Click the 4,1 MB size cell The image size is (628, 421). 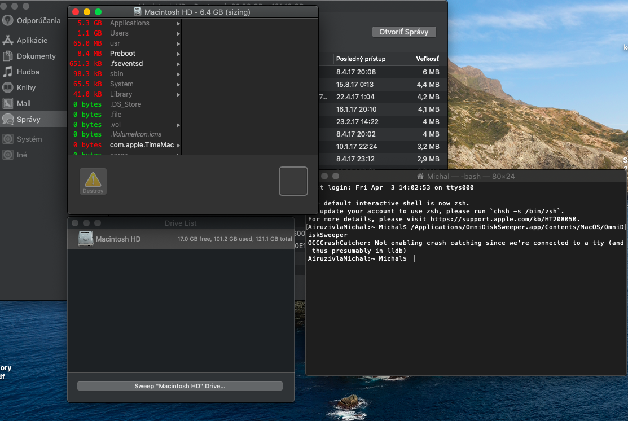pyautogui.click(x=428, y=109)
